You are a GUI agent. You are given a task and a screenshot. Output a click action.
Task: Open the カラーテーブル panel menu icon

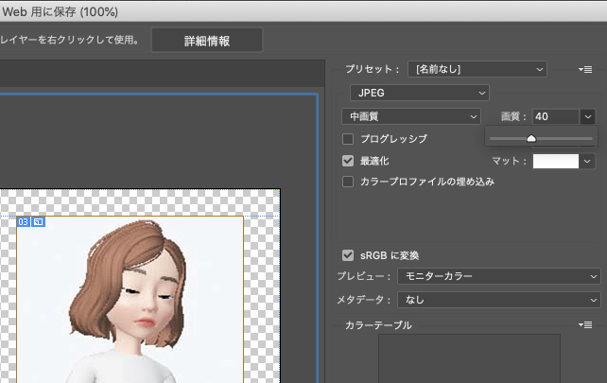(x=586, y=324)
